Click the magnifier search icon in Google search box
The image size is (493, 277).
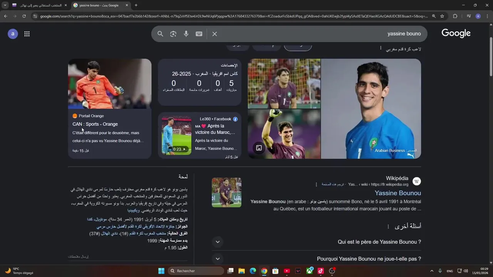pos(160,34)
